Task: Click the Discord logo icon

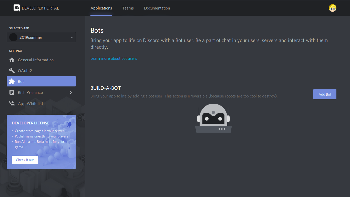Action: tap(17, 8)
